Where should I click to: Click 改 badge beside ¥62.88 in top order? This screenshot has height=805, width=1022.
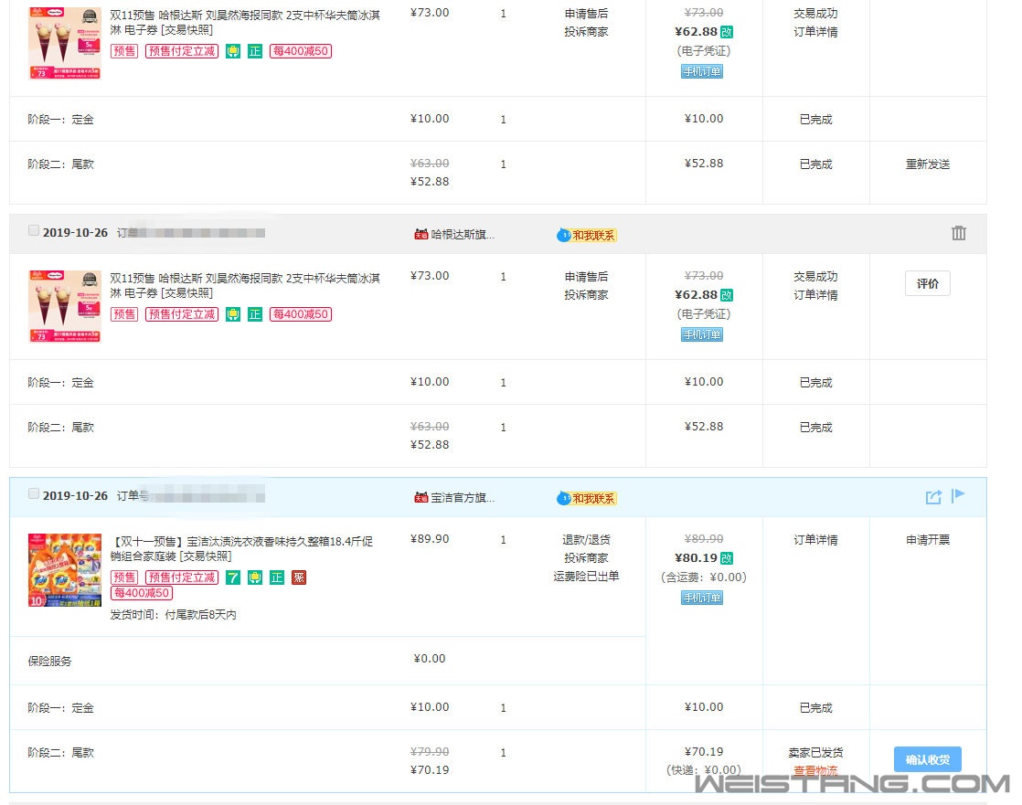[727, 32]
